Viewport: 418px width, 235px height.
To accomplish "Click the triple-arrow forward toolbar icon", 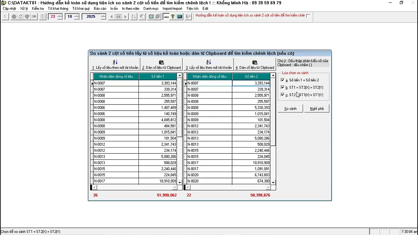I will pos(34,17).
